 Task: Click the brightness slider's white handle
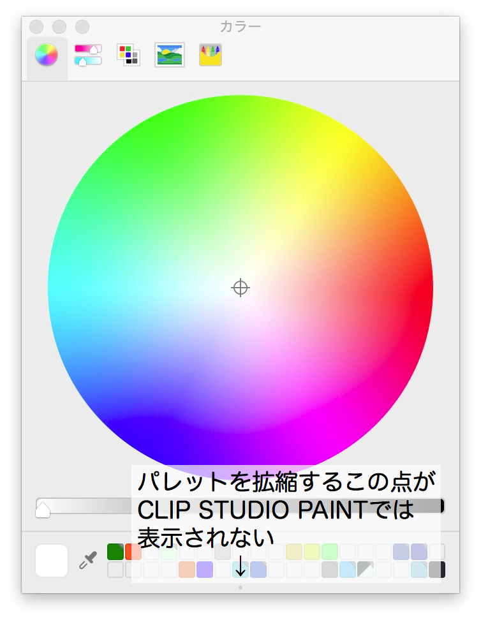(43, 509)
